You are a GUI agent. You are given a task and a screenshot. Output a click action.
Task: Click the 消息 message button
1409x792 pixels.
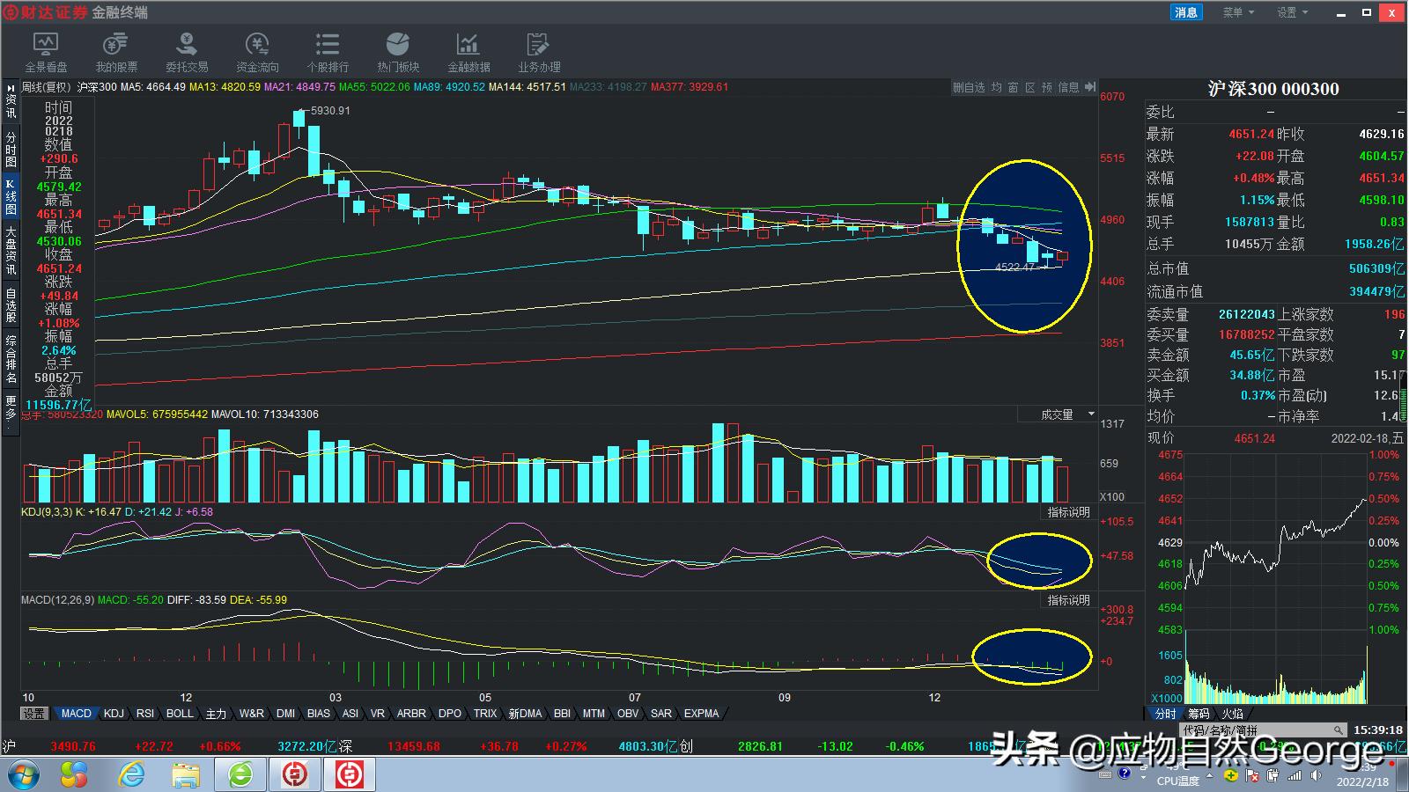(x=1186, y=12)
